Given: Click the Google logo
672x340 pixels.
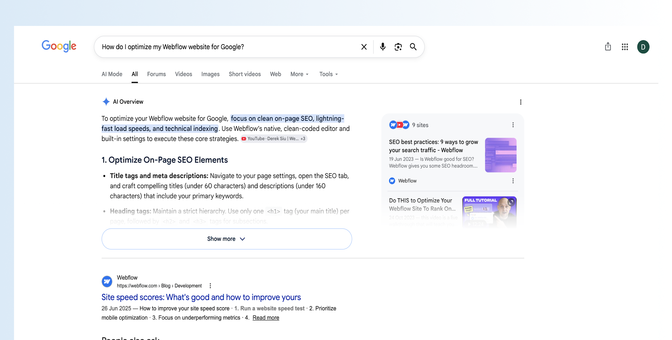Looking at the screenshot, I should (x=59, y=46).
